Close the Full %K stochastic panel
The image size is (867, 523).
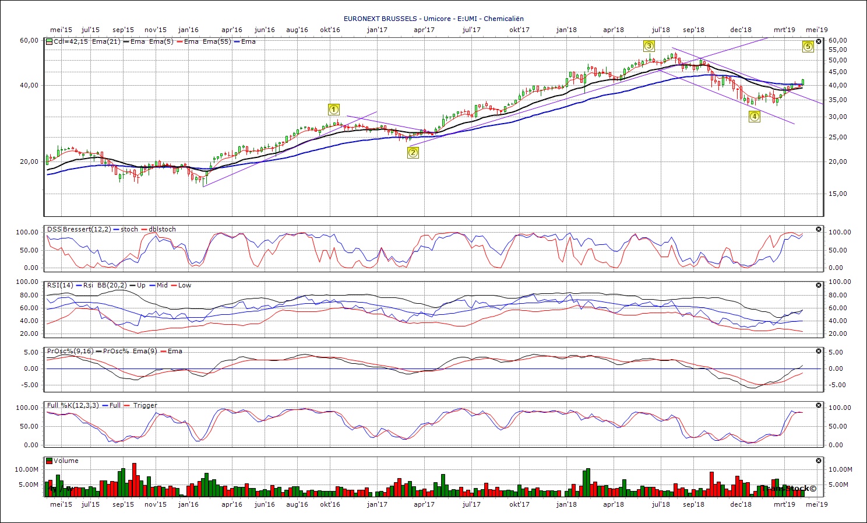[x=819, y=405]
